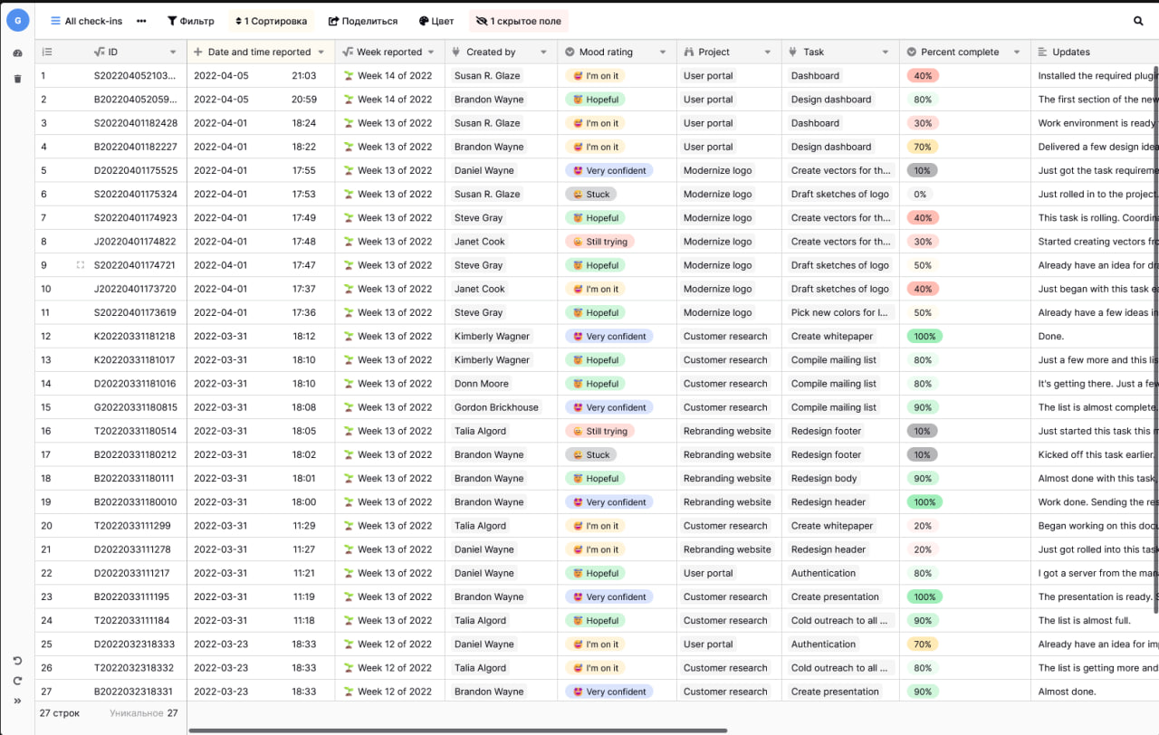The height and width of the screenshot is (735, 1159).
Task: Click the Поделиться share button
Action: (363, 21)
